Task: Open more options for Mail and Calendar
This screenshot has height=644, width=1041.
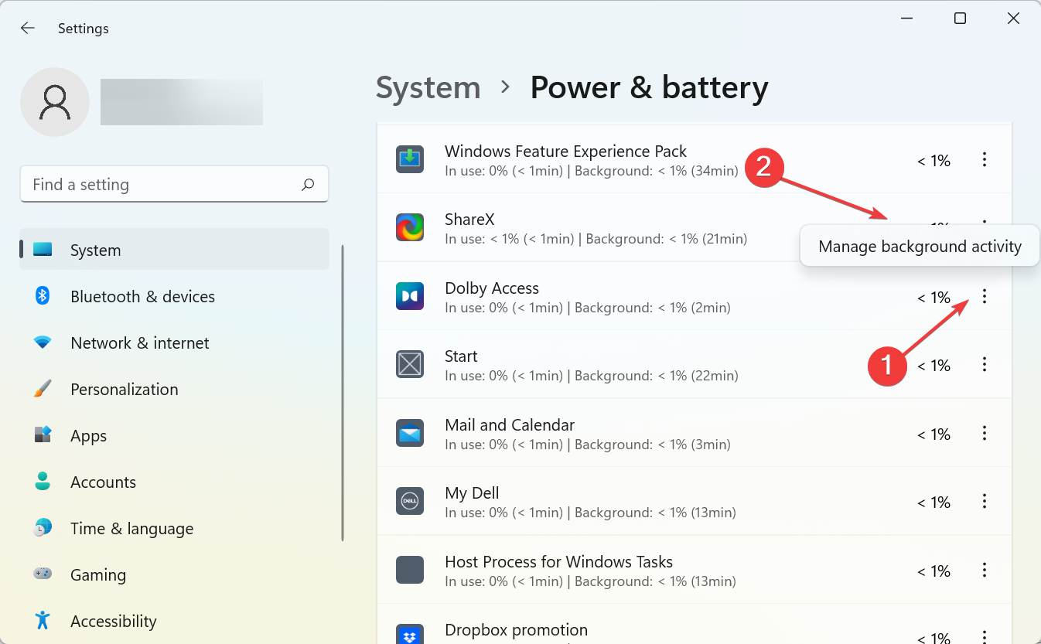Action: click(985, 434)
